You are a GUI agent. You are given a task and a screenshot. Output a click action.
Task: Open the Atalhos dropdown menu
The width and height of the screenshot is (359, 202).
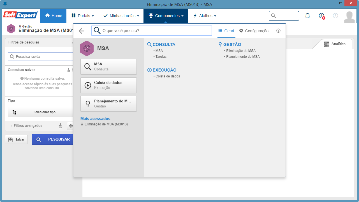point(205,16)
